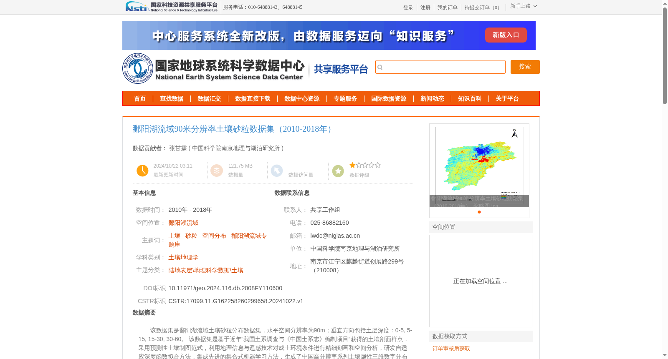The width and height of the screenshot is (668, 359).
Task: Expand the 新手上路 dropdown
Action: [x=524, y=6]
